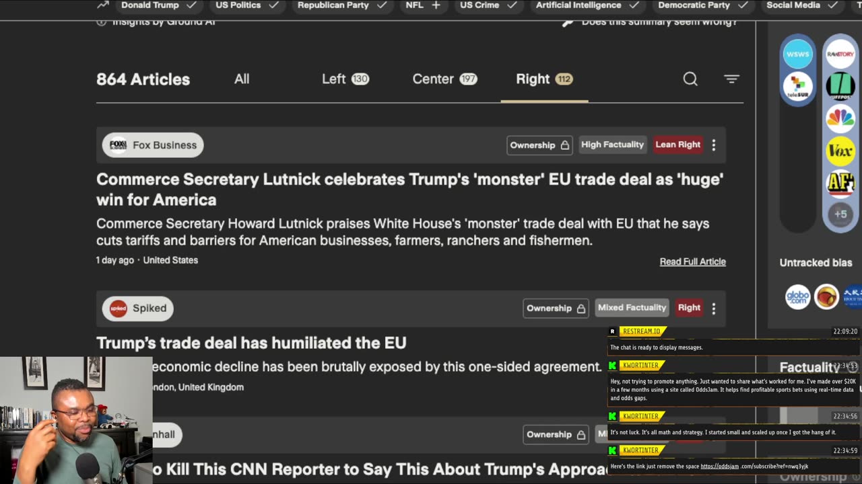Click the High Factuality badge
The height and width of the screenshot is (484, 862).
pos(612,145)
